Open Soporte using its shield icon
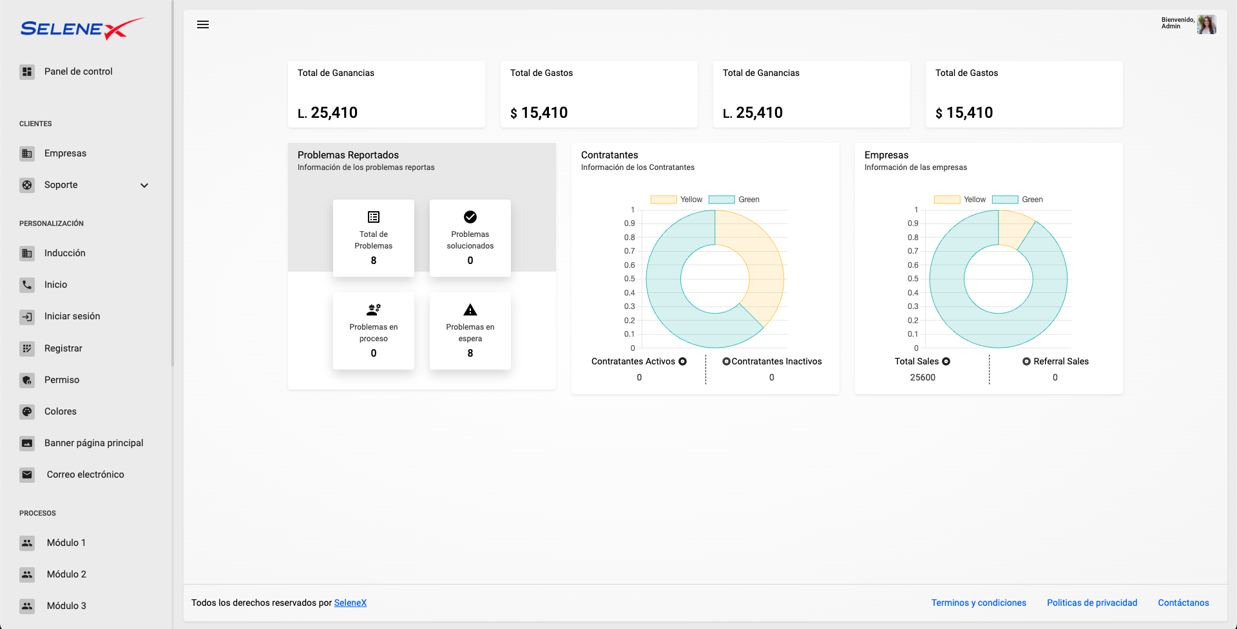The image size is (1237, 629). (x=26, y=185)
